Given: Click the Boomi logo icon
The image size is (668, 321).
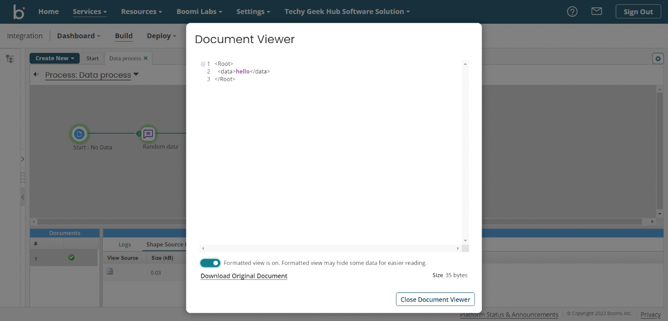Looking at the screenshot, I should click(x=19, y=12).
